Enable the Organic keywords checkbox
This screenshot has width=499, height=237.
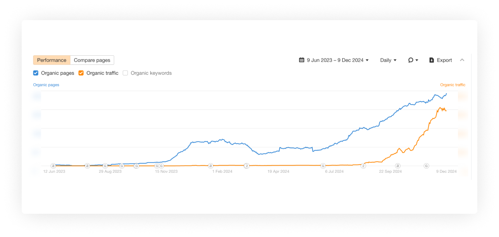126,73
